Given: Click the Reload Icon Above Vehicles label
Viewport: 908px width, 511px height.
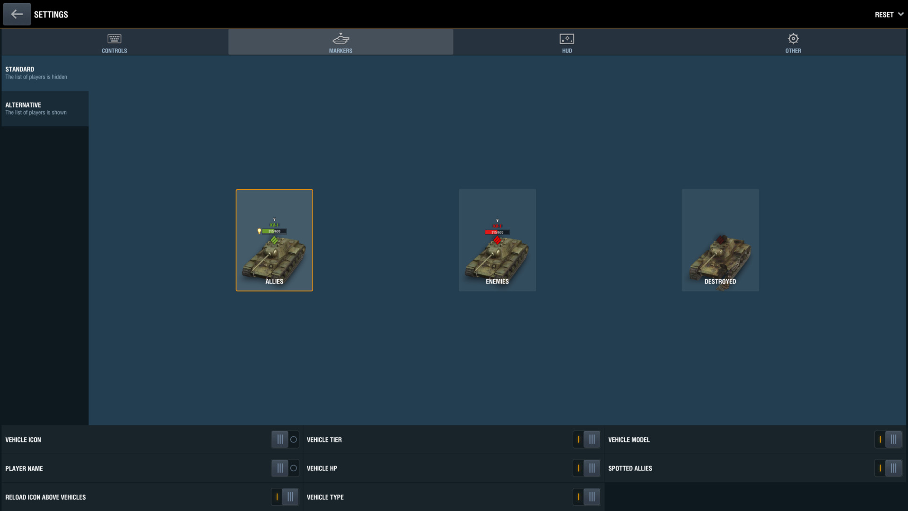Looking at the screenshot, I should coord(45,497).
